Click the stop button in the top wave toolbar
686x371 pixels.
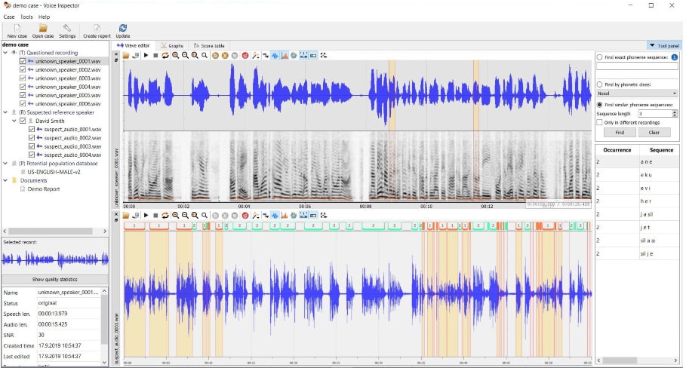pyautogui.click(x=155, y=56)
